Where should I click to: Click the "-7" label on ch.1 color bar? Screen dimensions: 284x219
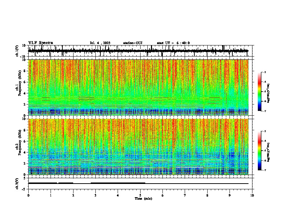pos(264,111)
